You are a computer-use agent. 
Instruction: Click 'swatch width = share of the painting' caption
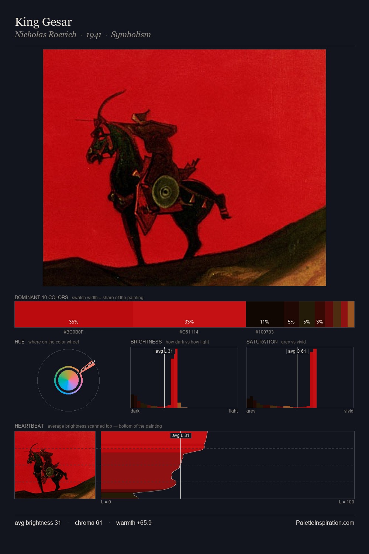[x=108, y=298]
